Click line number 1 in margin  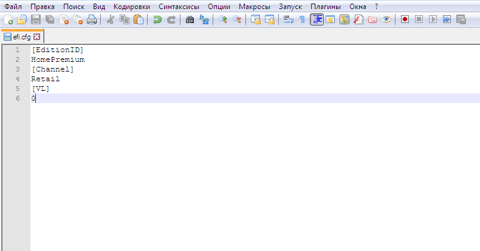tap(18, 50)
